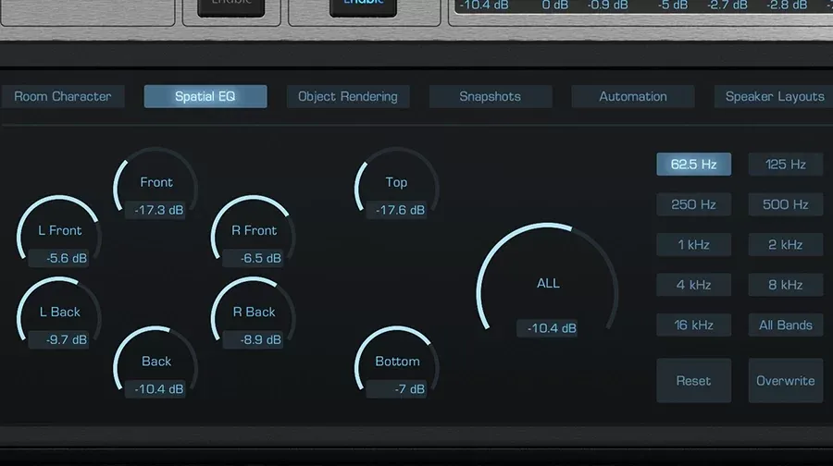Viewport: 833px width, 466px height.
Task: Click the Top -17.6 dB value field
Action: 396,210
